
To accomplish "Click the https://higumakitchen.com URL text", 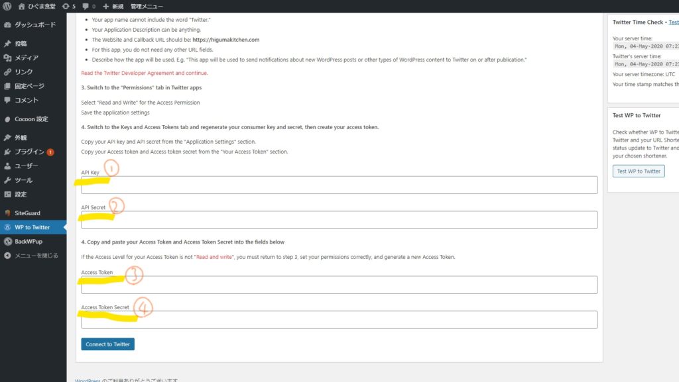I will click(x=226, y=40).
